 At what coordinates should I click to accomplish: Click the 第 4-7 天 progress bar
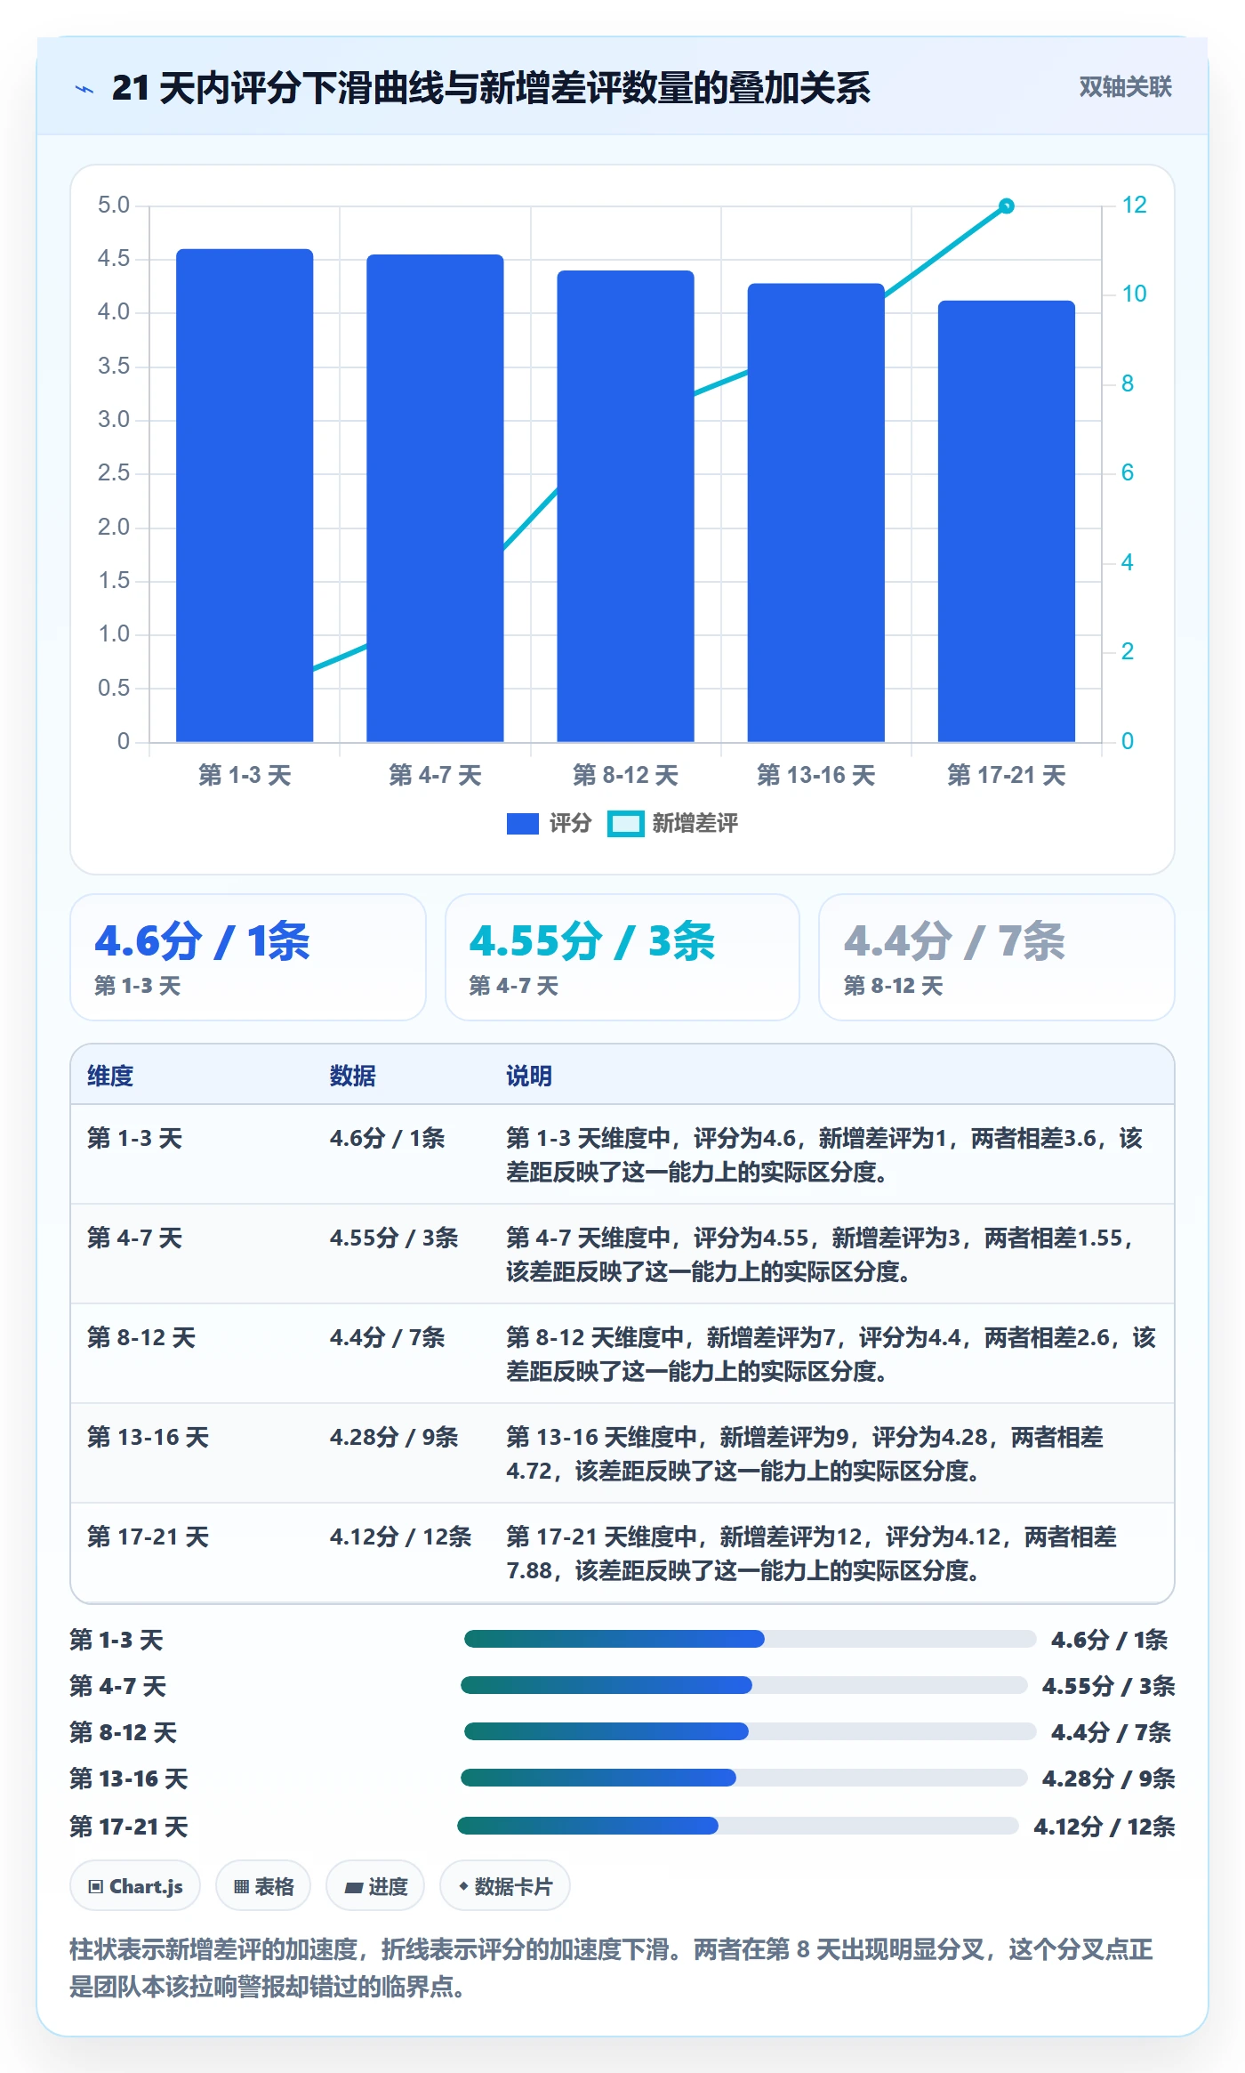point(744,1685)
